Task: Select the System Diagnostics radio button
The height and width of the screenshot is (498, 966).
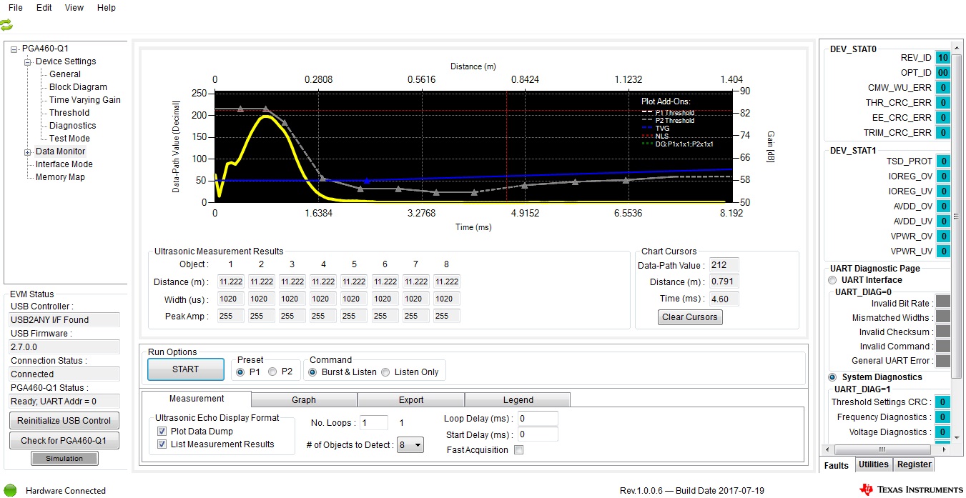Action: point(832,377)
